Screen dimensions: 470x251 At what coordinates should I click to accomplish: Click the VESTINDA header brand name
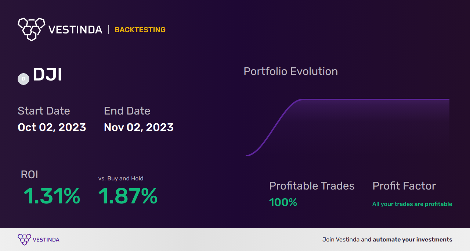(x=76, y=30)
